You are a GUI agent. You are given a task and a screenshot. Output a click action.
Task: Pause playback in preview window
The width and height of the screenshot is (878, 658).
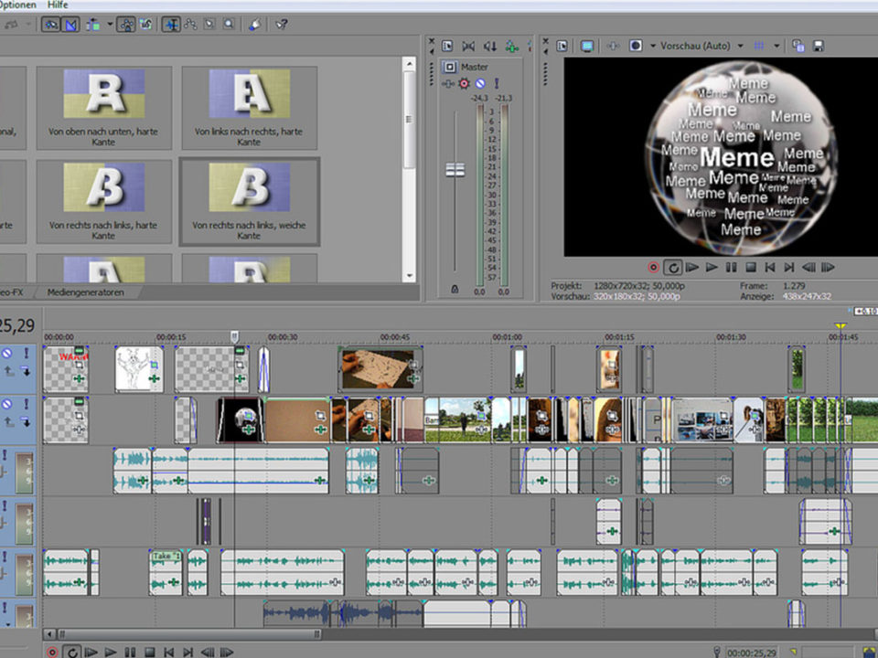(x=732, y=268)
